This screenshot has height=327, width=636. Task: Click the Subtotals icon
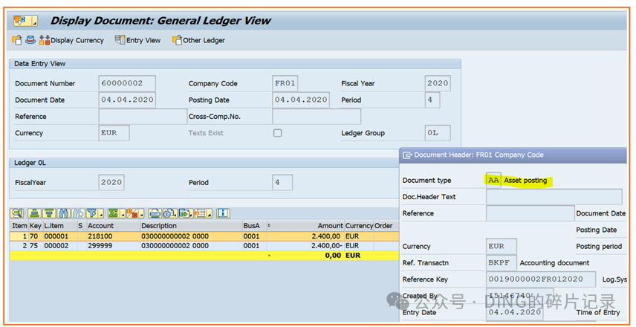tap(135, 213)
